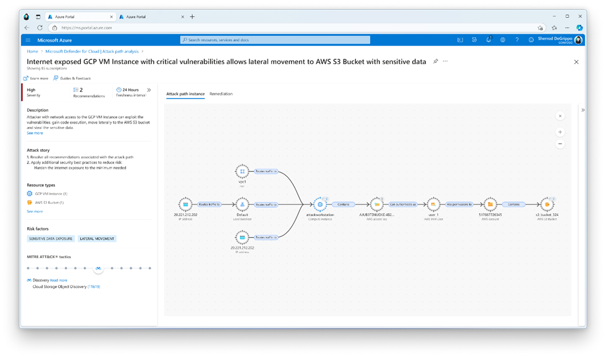Click the 2 Recommendations summary
The width and height of the screenshot is (606, 357).
pos(89,93)
